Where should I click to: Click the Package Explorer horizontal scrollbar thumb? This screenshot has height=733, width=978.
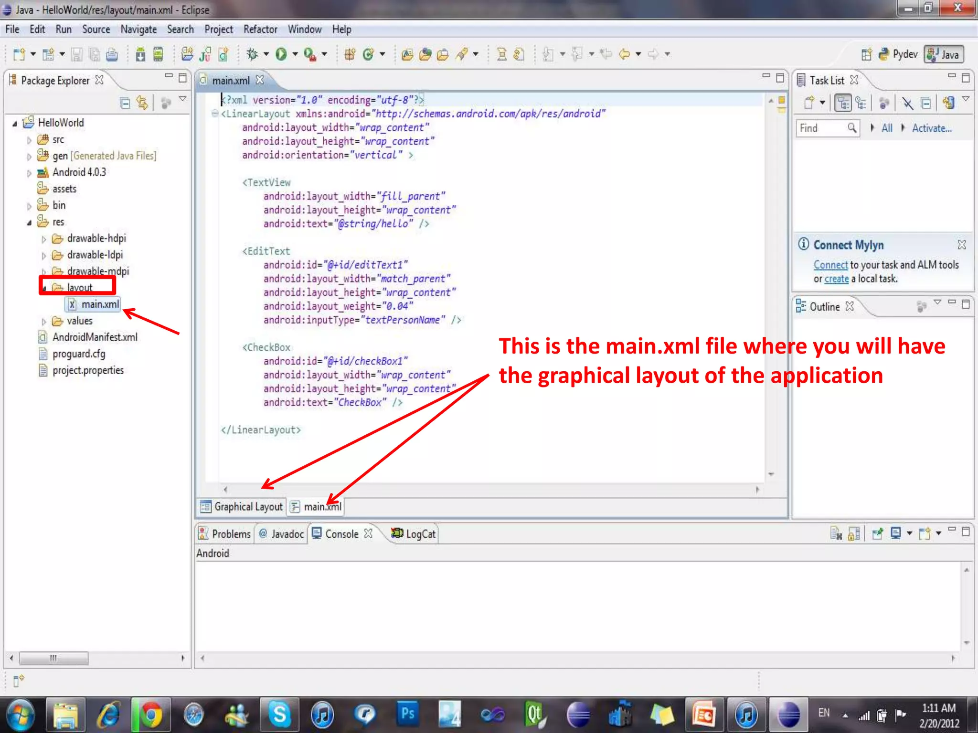pyautogui.click(x=53, y=659)
